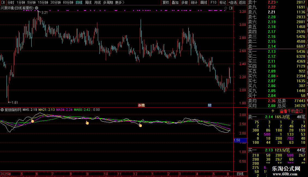The width and height of the screenshot is (308, 177).
Task: Click the hand signal icon near December
Action: click(x=140, y=125)
